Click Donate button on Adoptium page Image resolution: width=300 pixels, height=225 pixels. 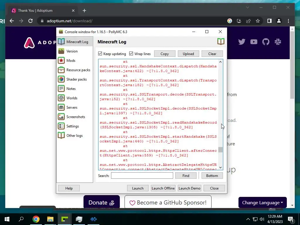(102, 202)
